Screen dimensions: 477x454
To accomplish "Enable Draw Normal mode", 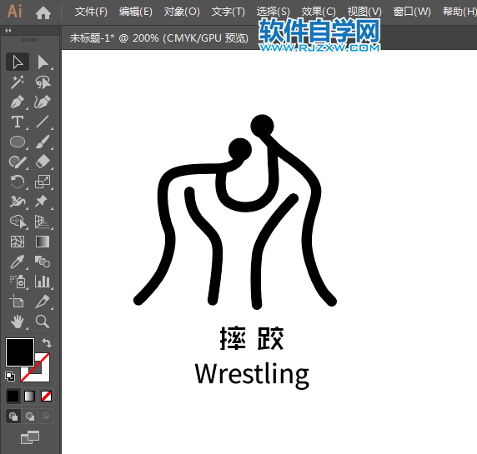I will tap(13, 416).
